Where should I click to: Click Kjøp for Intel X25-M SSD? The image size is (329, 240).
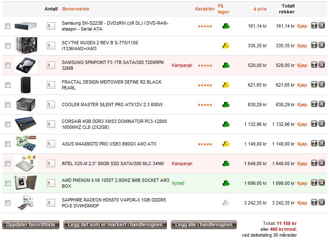[302, 163]
